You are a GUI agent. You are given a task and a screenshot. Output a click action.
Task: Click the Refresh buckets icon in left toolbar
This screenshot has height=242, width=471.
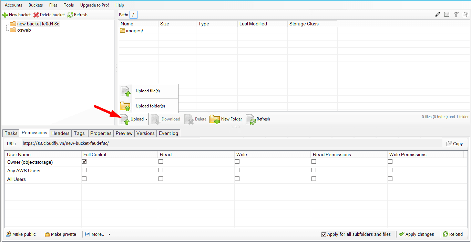[70, 15]
